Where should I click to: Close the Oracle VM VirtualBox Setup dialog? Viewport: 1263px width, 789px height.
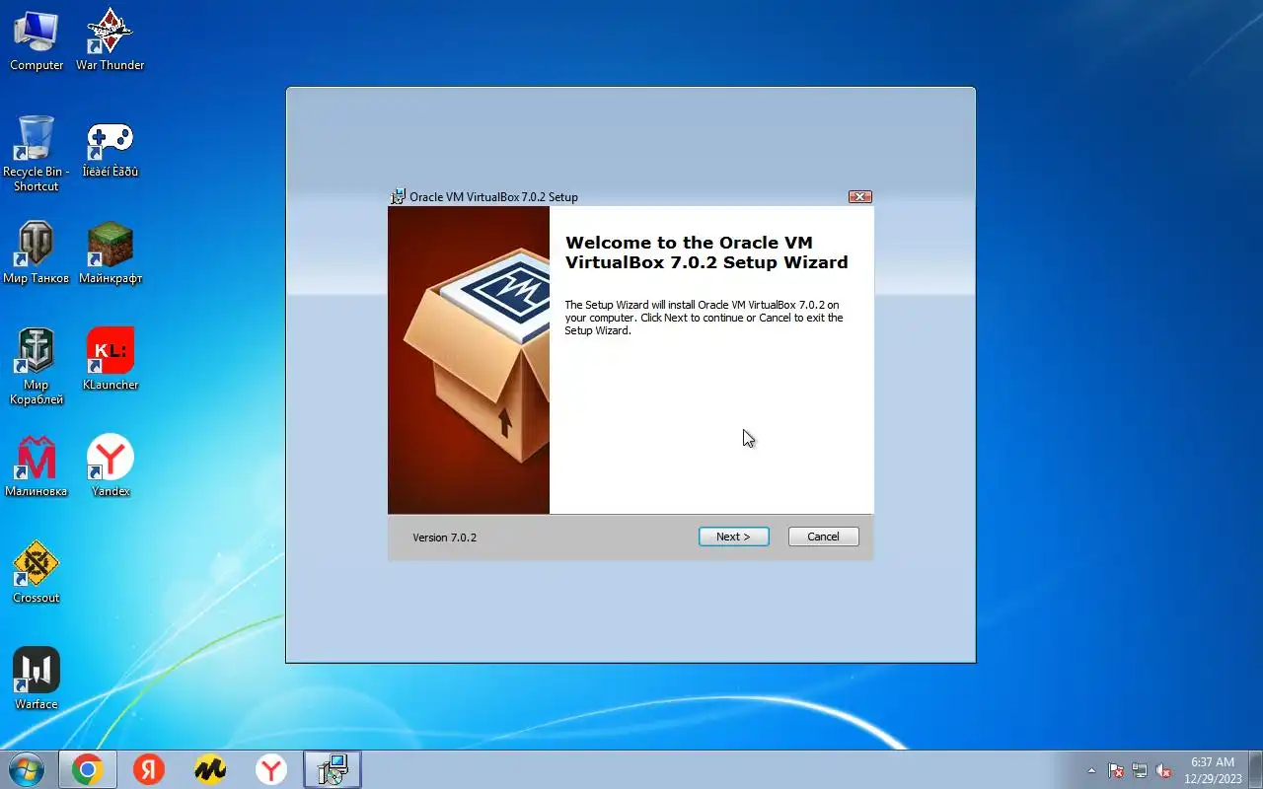[859, 196]
